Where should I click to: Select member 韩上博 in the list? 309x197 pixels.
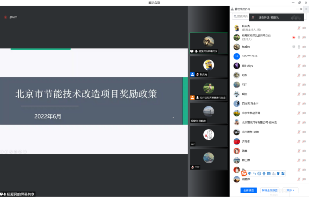[269, 160]
